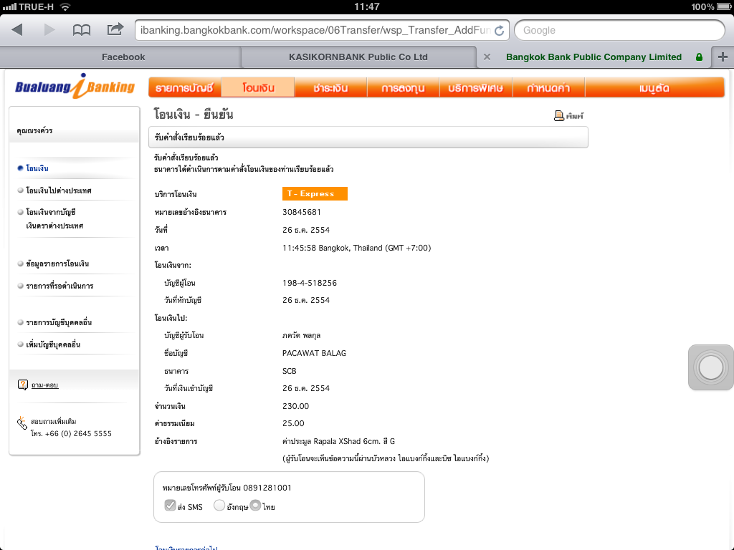Switch to the Facebook tab
The image size is (734, 550).
click(x=123, y=57)
